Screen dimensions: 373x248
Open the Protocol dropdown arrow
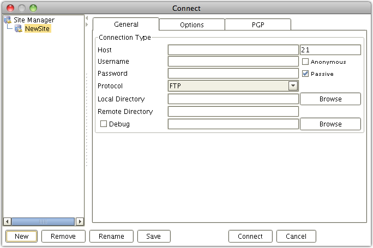click(293, 86)
